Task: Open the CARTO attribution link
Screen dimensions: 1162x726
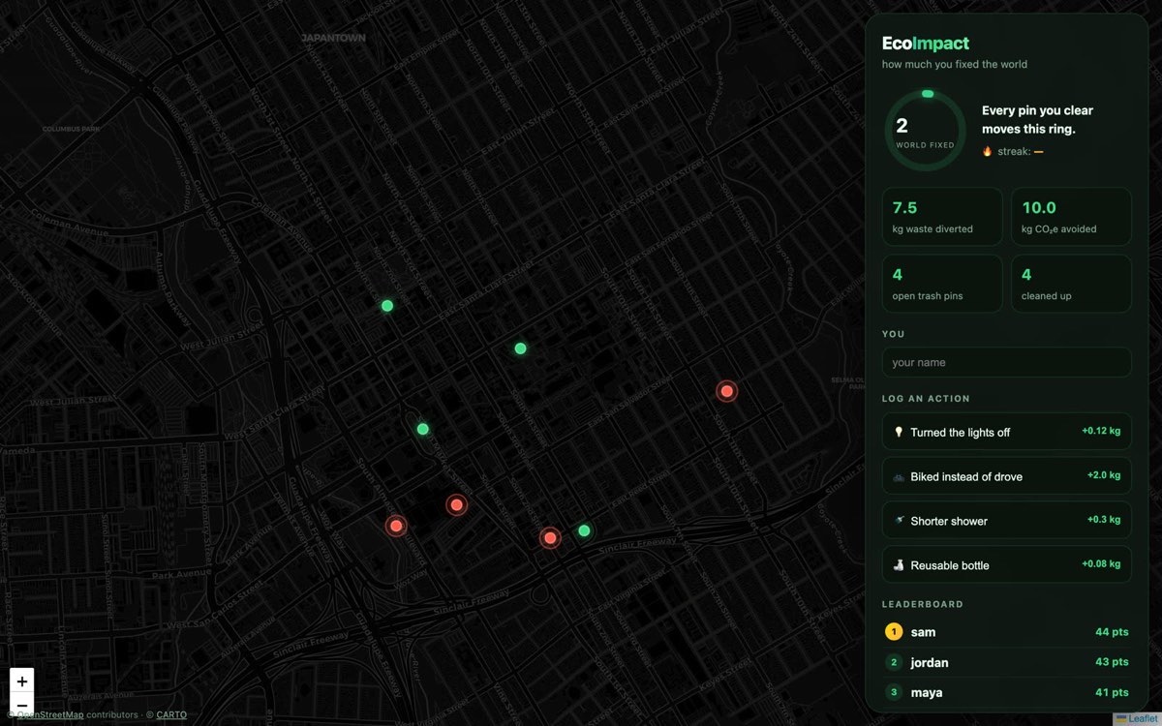Action: [171, 715]
